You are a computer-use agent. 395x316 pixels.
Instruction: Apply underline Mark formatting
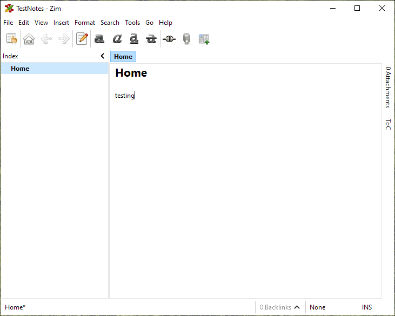134,39
